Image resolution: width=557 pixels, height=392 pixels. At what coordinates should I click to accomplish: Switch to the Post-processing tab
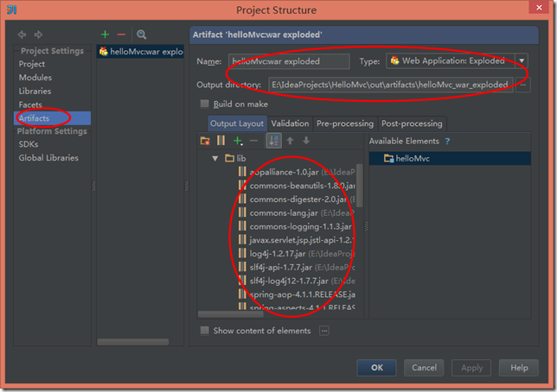[412, 123]
